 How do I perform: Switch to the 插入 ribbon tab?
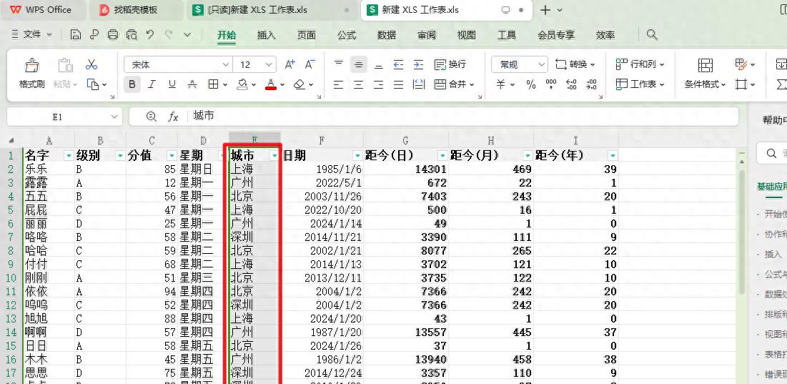pos(266,35)
